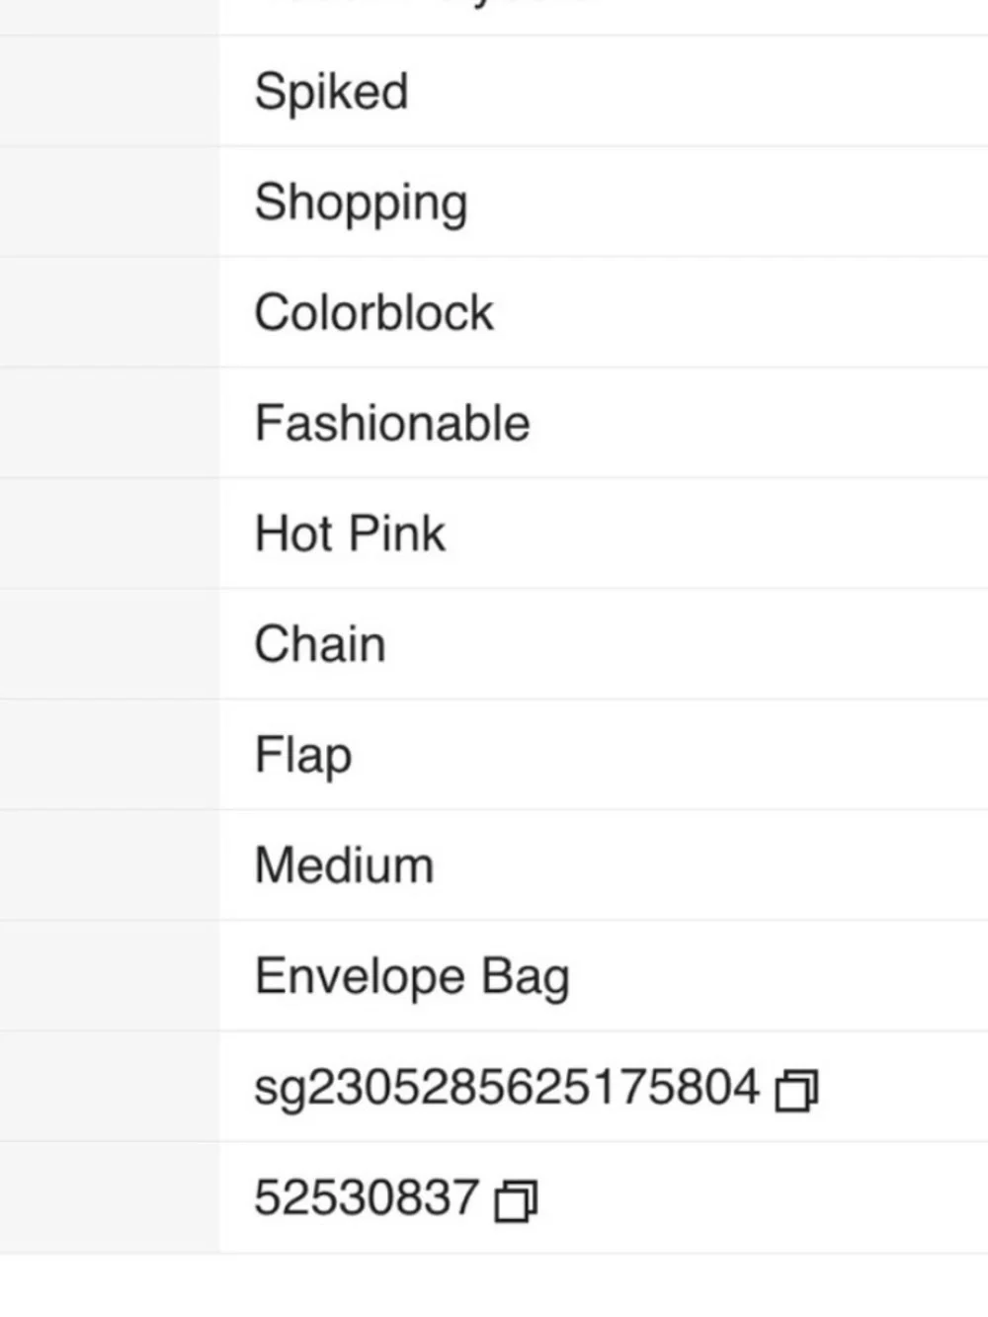Click the Shopping attribute text
Viewport: 988px width, 1317px height.
coord(361,203)
